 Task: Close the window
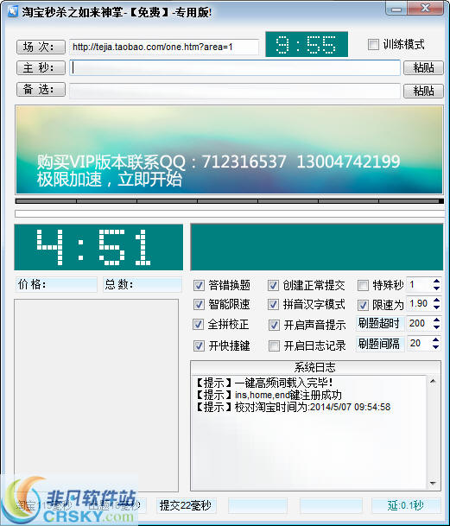(x=426, y=8)
